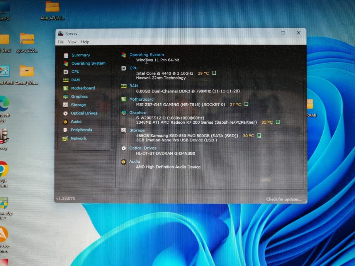This screenshot has width=355, height=266.
Task: Select Operating System in the sidebar
Action: click(x=88, y=64)
